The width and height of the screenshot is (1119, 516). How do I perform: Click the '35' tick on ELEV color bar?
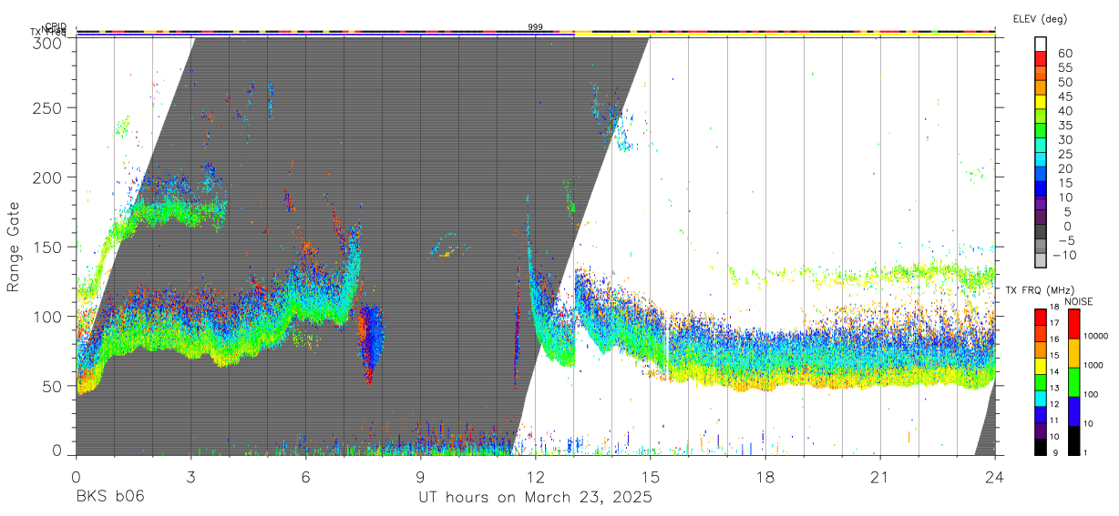(1064, 126)
